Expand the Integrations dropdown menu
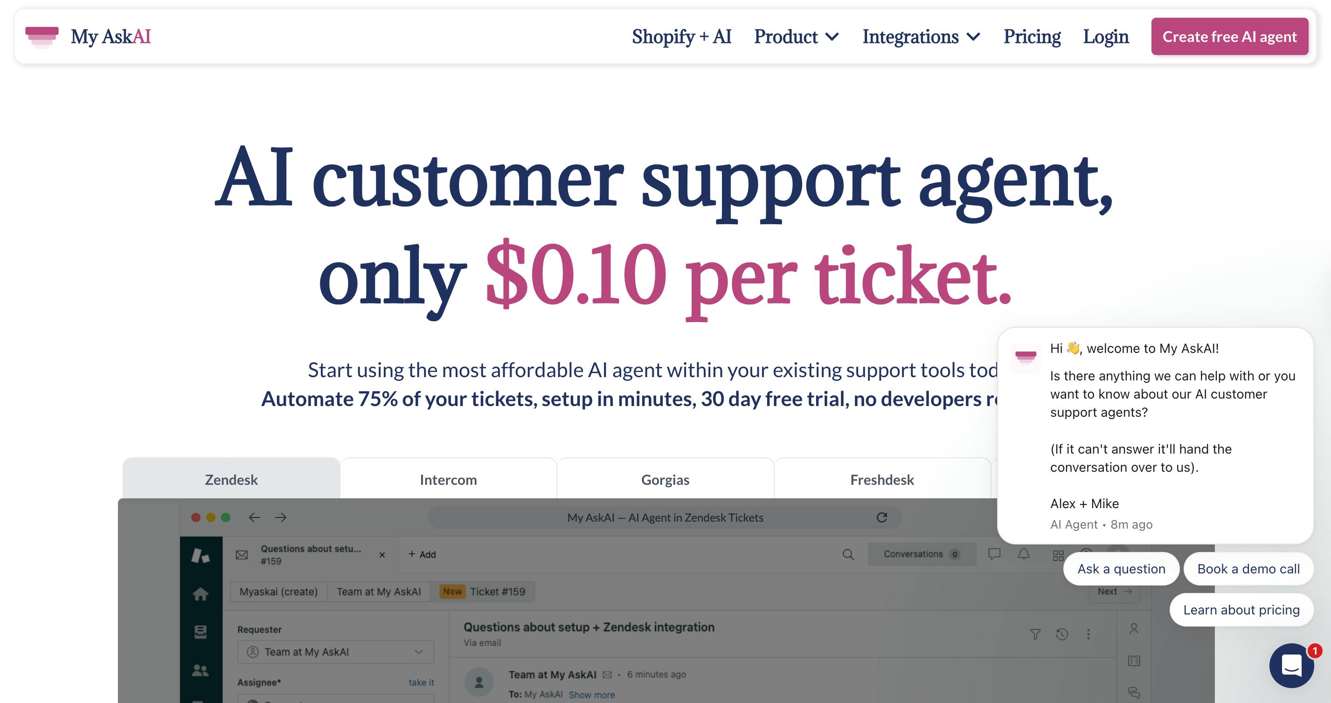This screenshot has height=703, width=1331. pyautogui.click(x=921, y=37)
